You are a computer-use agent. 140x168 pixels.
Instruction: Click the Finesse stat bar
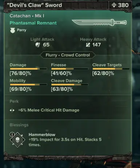tap(70, 69)
